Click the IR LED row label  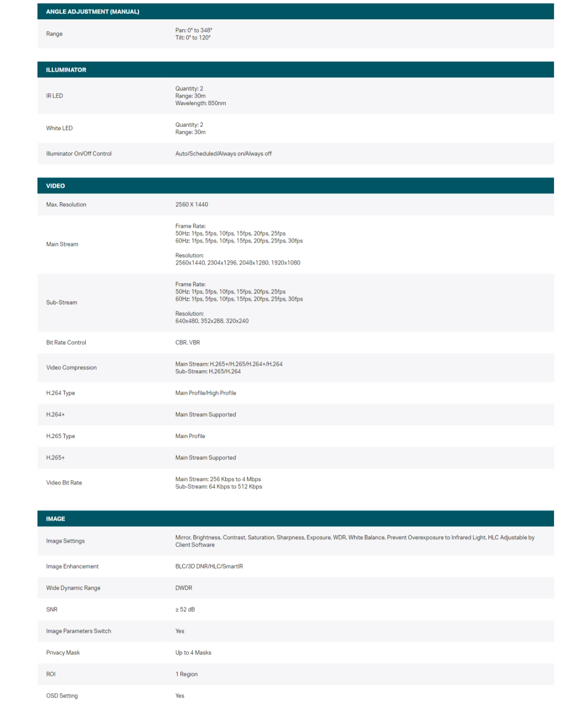pyautogui.click(x=54, y=96)
